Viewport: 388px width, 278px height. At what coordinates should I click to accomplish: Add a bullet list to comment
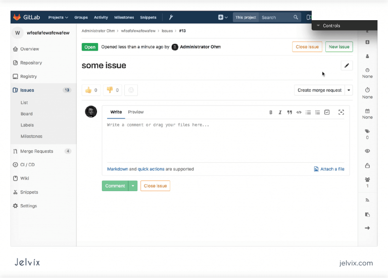point(308,112)
